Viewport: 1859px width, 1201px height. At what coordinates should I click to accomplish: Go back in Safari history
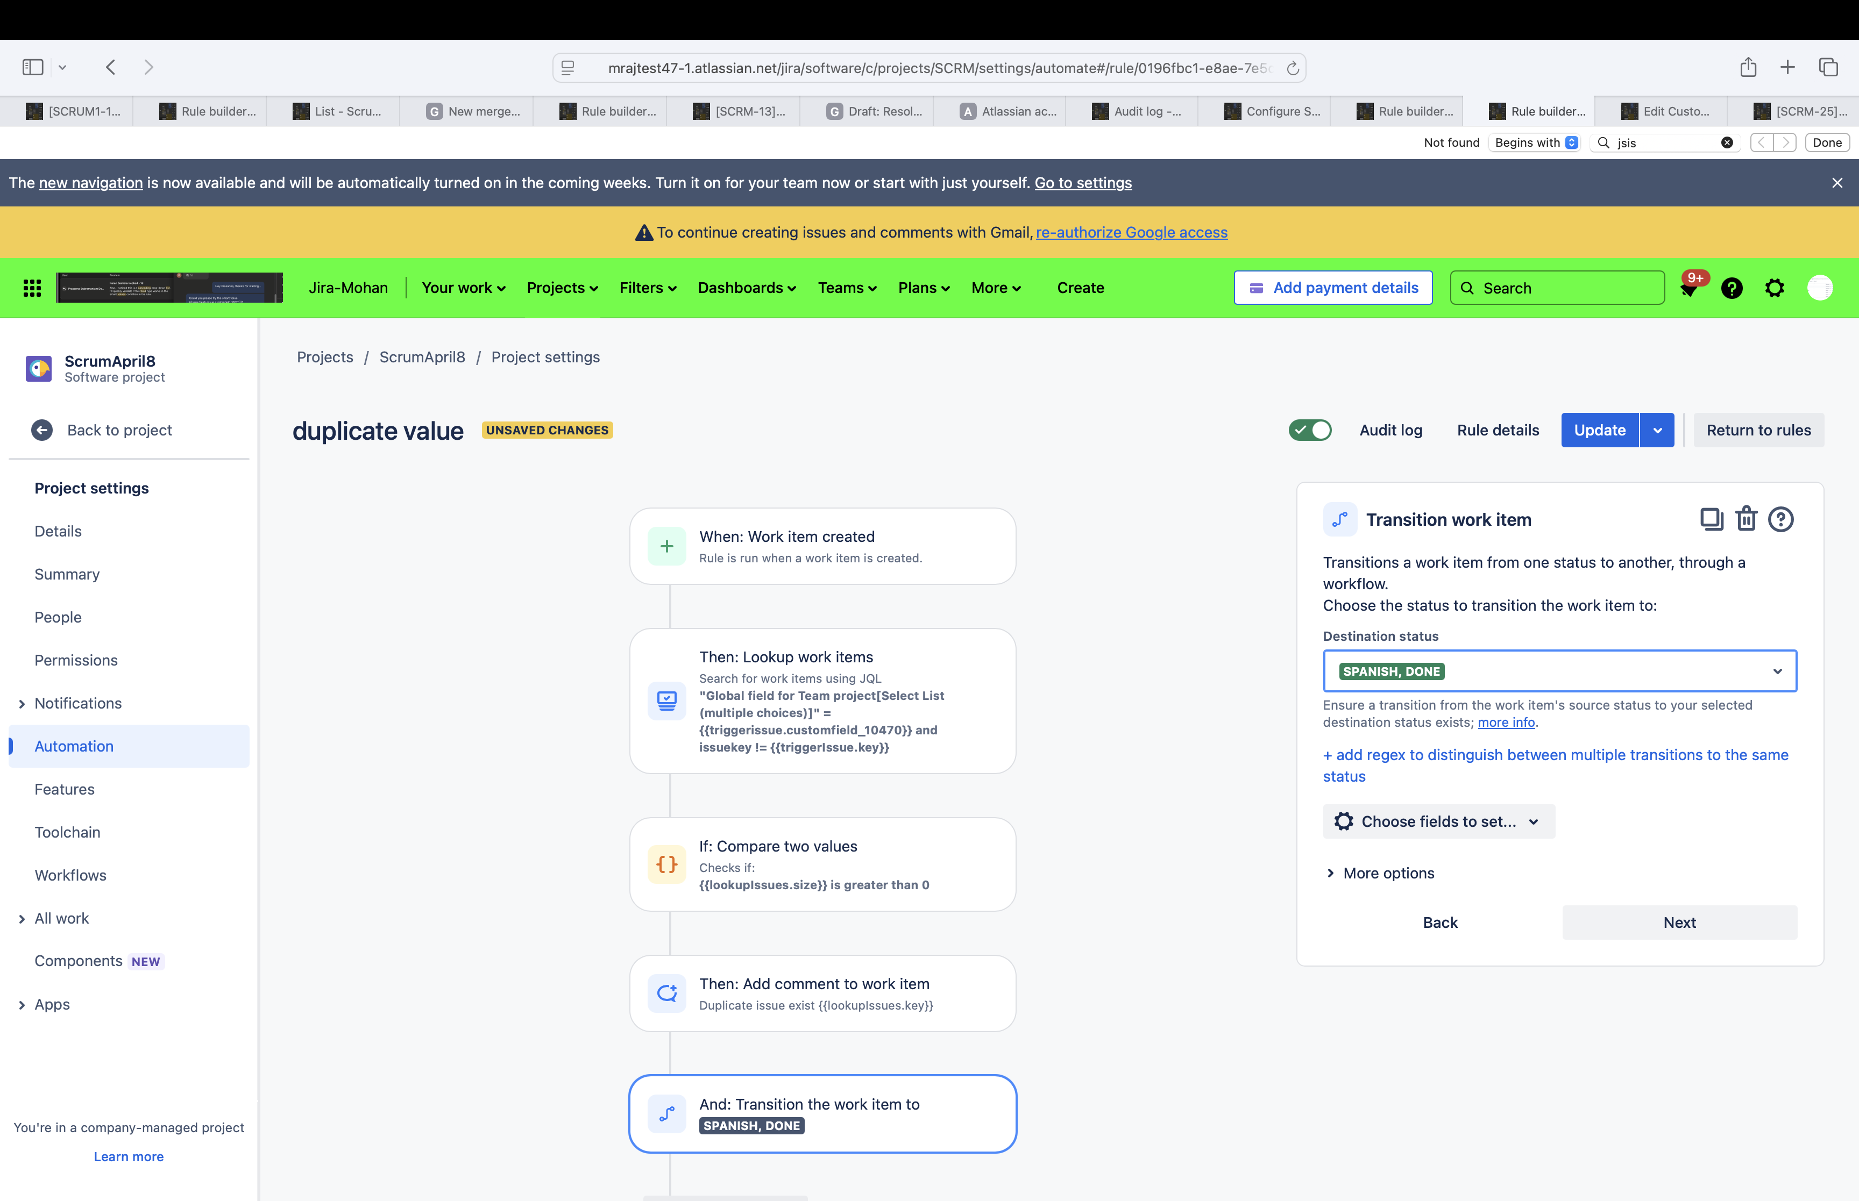tap(111, 67)
